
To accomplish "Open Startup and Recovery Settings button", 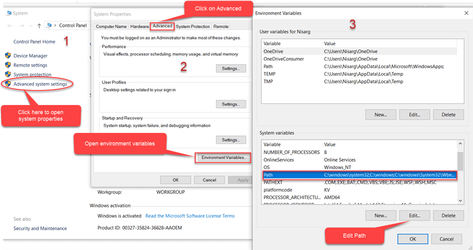I will point(231,140).
